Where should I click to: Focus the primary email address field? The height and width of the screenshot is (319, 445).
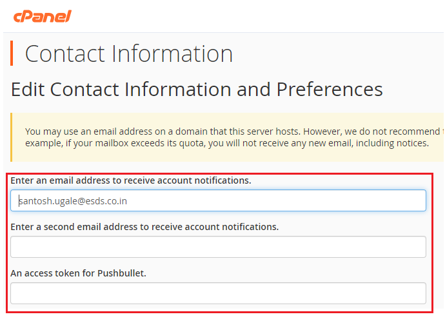[x=218, y=201]
